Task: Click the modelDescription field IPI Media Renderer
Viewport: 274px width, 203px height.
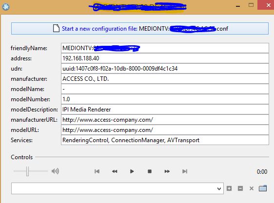Action: click(165, 110)
